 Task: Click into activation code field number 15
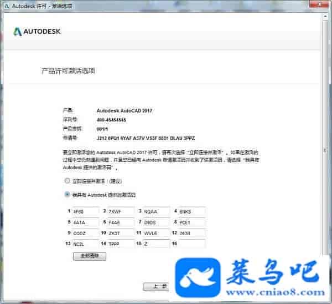pyautogui.click(x=157, y=244)
